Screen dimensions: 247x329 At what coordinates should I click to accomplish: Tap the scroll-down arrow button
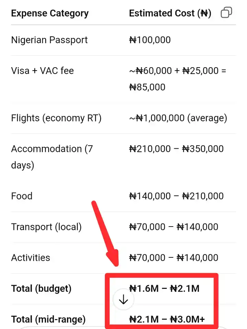pos(123,300)
